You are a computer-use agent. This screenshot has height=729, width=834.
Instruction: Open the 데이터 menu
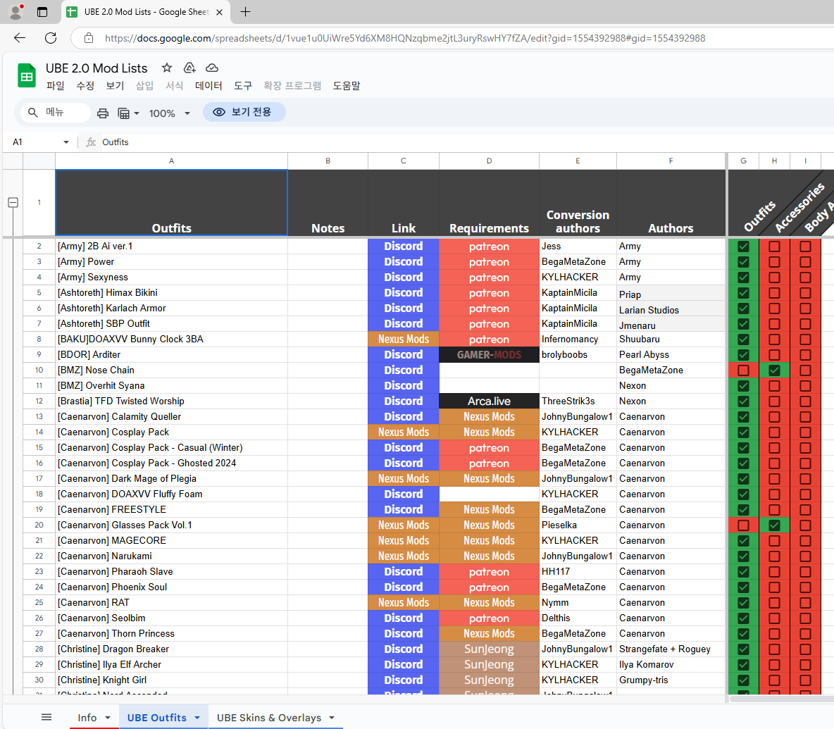point(208,86)
